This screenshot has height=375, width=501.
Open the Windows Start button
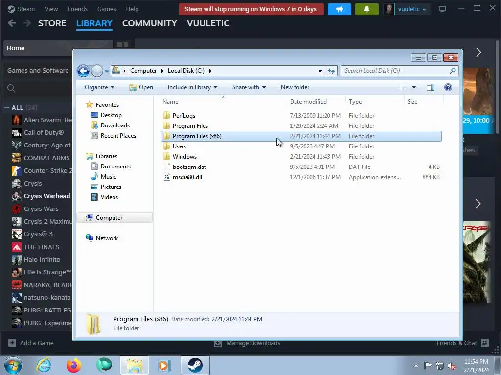pos(13,365)
